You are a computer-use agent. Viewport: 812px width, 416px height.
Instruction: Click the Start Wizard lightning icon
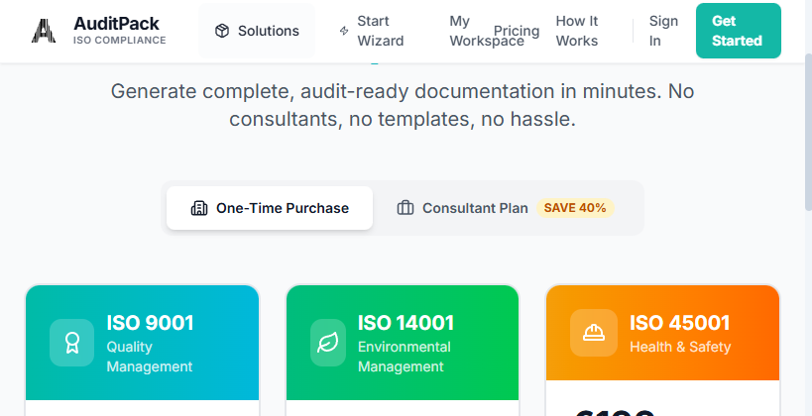point(344,31)
